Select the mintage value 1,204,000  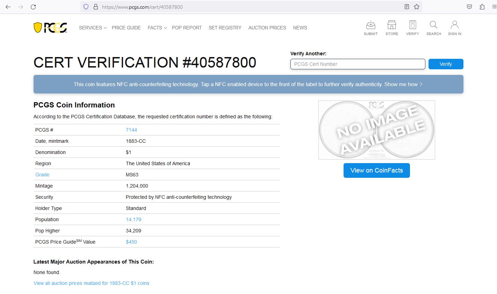[137, 186]
